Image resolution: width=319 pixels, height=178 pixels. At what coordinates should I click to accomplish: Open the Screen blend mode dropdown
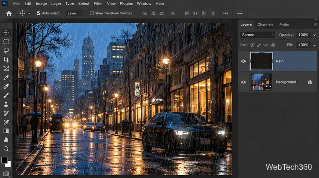[x=257, y=35]
